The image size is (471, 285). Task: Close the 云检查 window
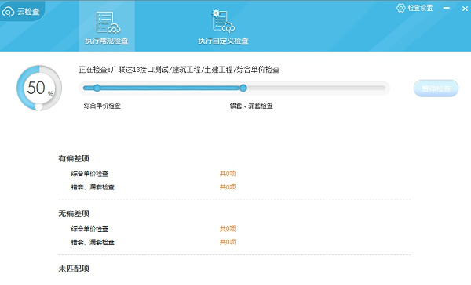[x=465, y=9]
